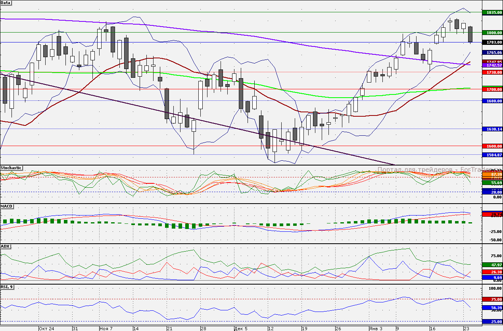
Task: Select the RSI, 9 panel label
Action: click(x=7, y=287)
